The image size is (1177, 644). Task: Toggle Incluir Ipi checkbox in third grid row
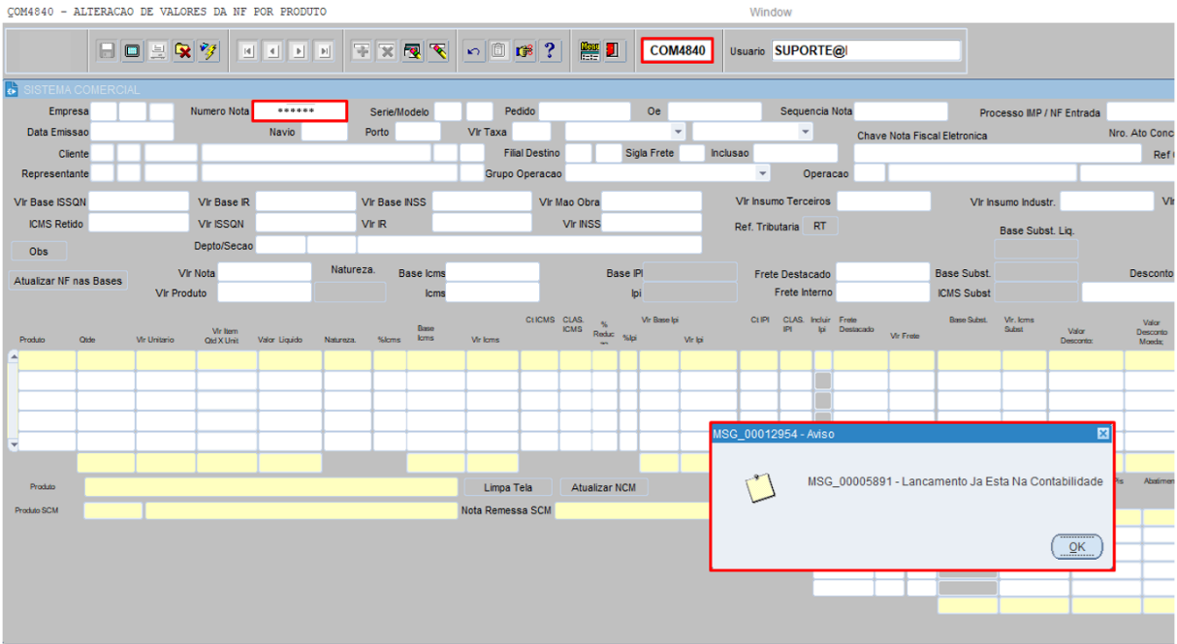tap(822, 401)
